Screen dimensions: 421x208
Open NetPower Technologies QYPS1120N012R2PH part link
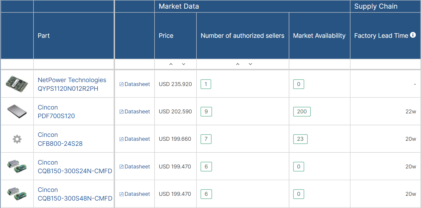[72, 84]
